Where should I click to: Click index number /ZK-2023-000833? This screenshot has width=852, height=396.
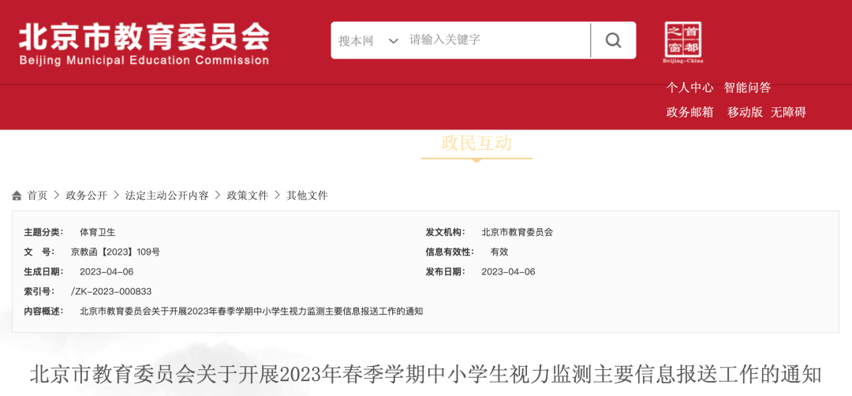tap(111, 292)
